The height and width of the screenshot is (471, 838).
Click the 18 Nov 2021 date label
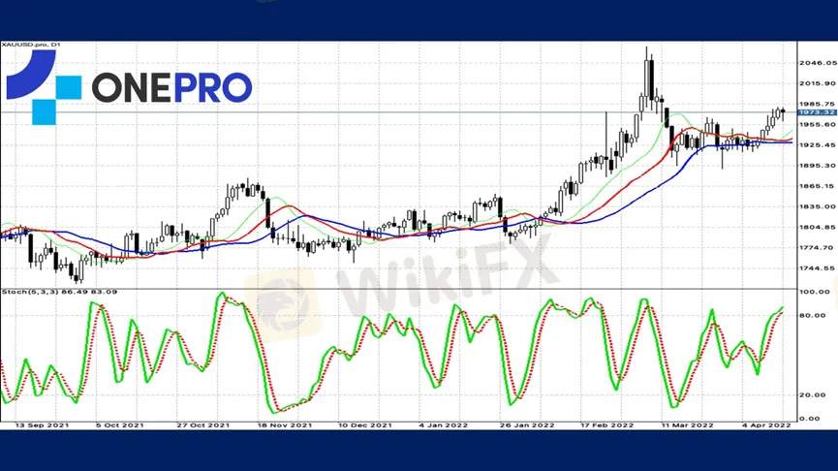tap(284, 424)
